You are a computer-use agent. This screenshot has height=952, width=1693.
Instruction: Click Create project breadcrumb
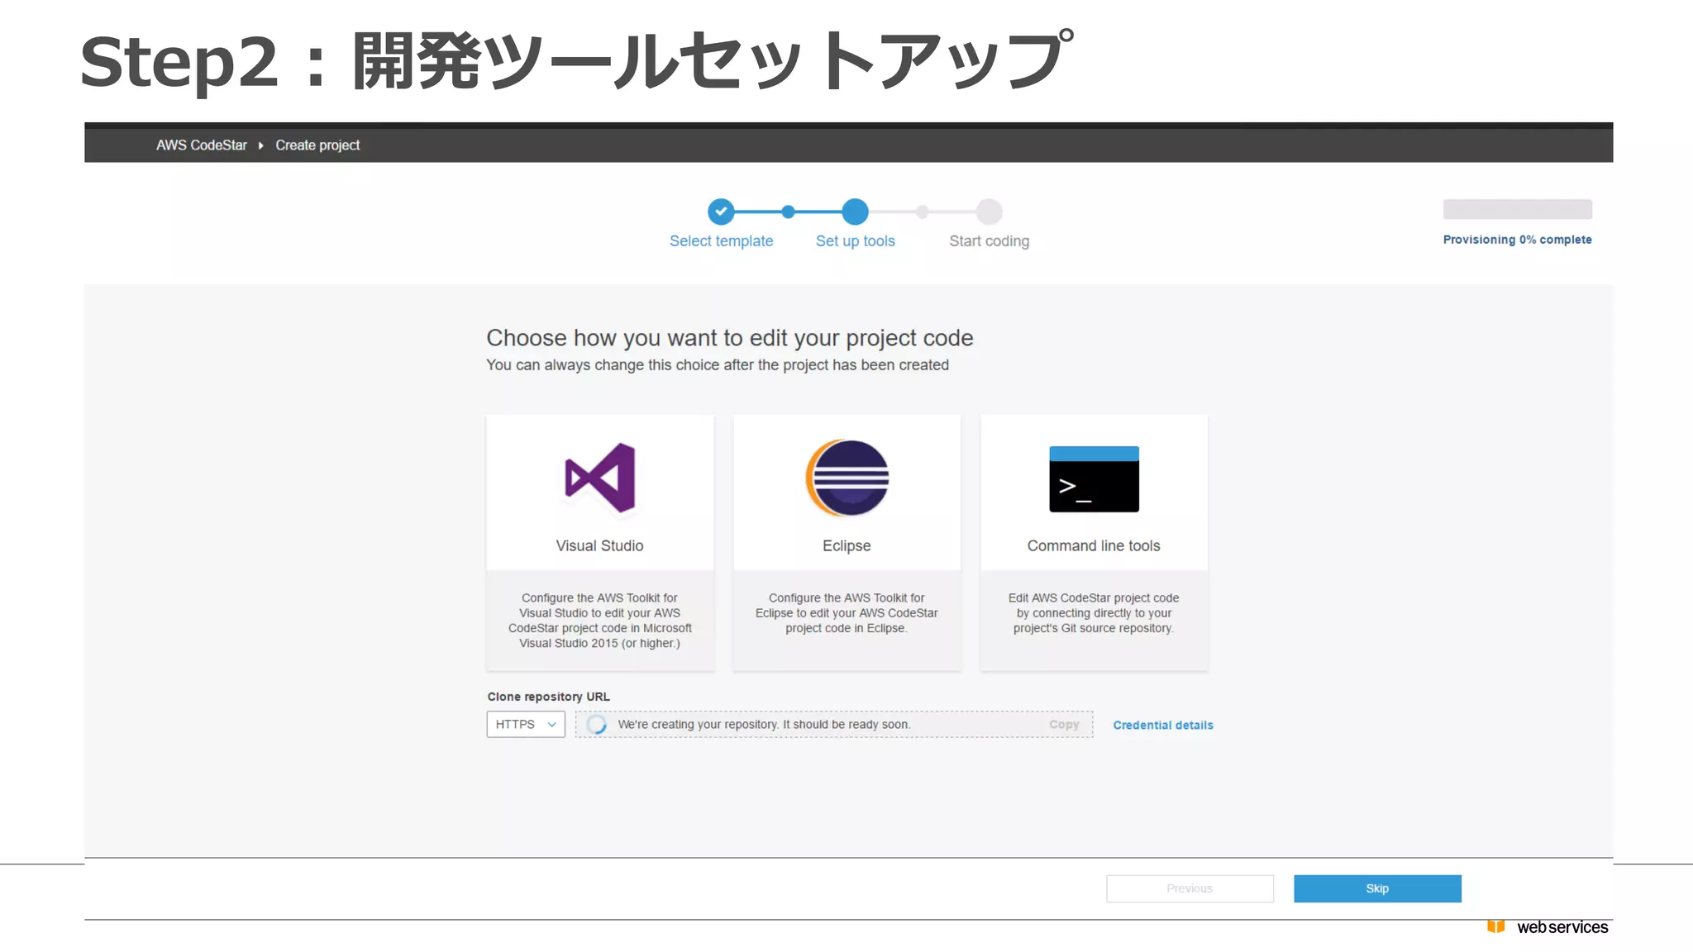tap(317, 145)
